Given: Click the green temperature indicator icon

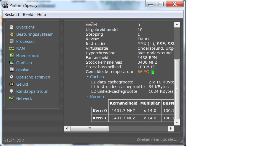Looking at the screenshot, I should [x=153, y=71].
